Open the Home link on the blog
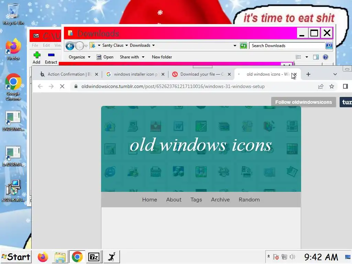Image resolution: width=352 pixels, height=264 pixels. 150,200
